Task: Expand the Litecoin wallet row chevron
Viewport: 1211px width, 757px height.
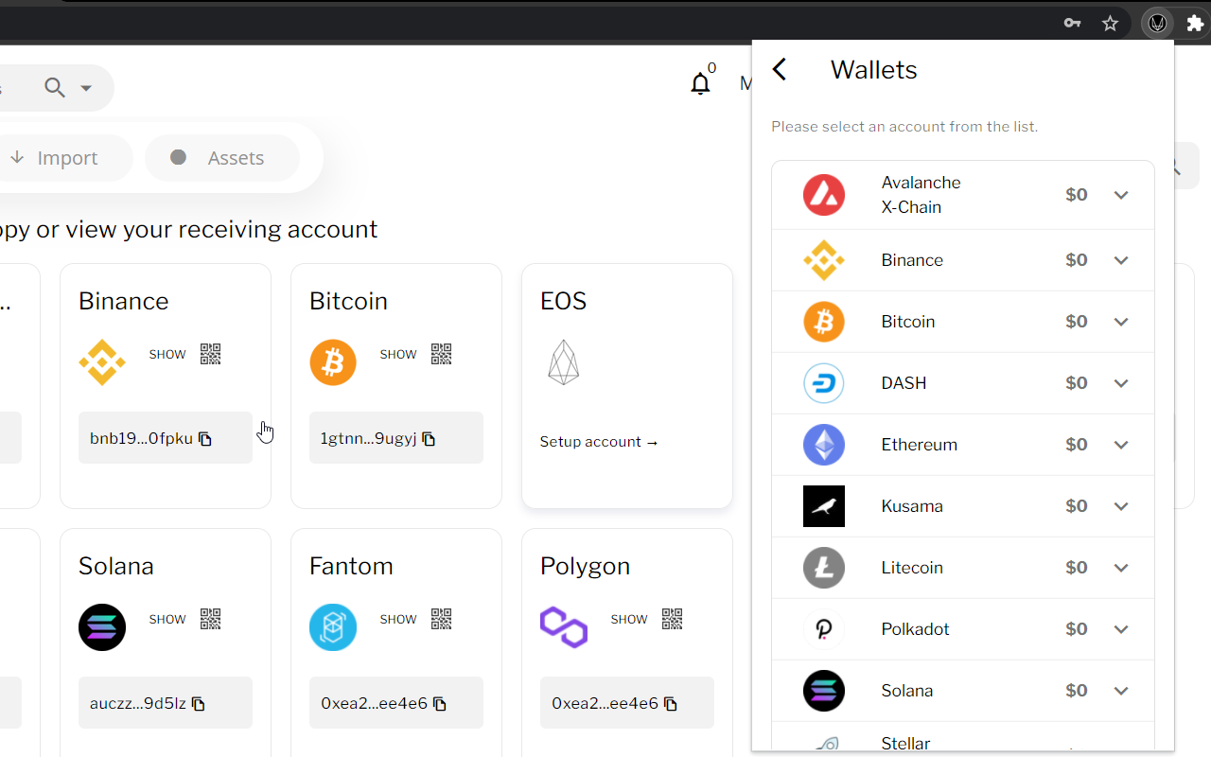Action: (x=1121, y=568)
